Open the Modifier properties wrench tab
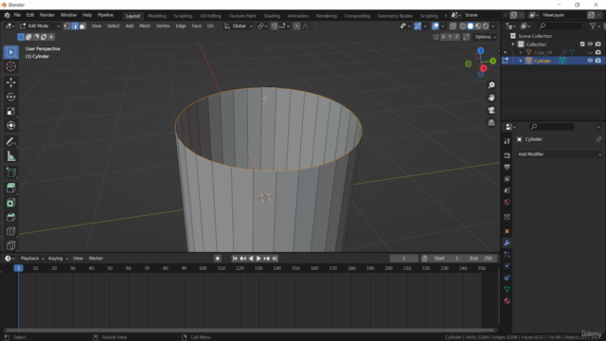Viewport: 606px width, 341px height. (507, 242)
